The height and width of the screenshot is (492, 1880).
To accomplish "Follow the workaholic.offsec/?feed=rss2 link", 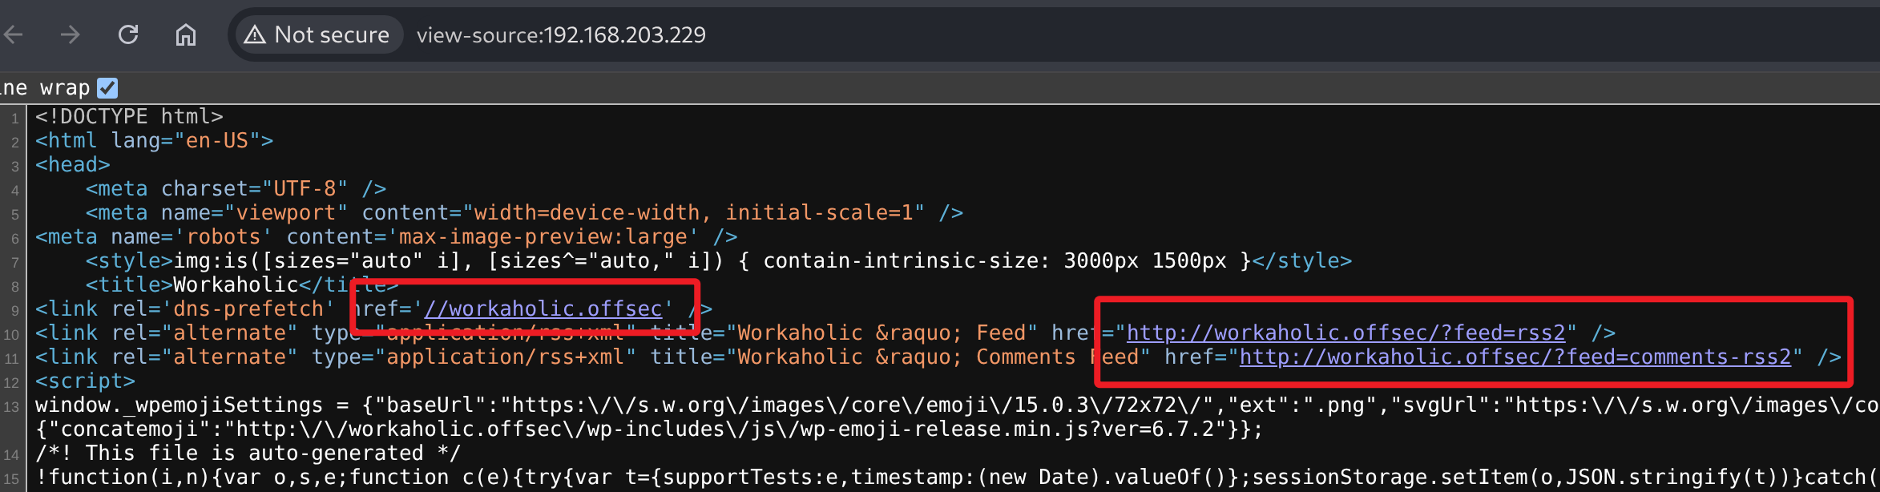I will pos(1345,333).
